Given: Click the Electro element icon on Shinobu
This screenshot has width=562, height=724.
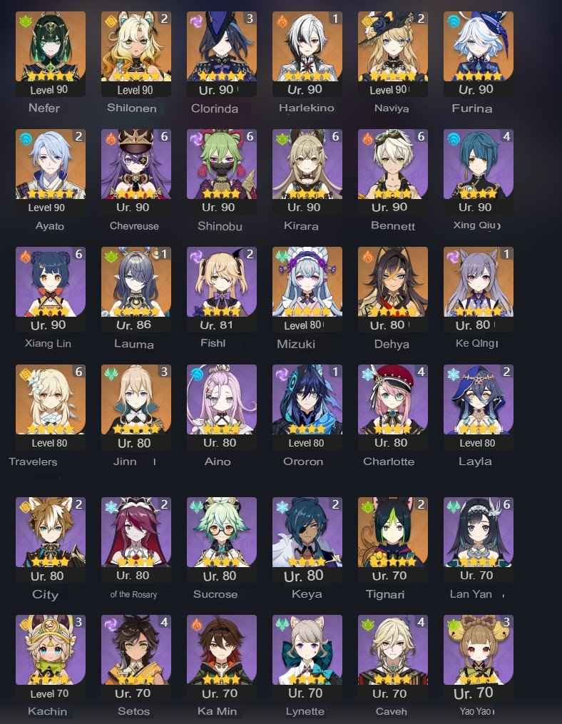Looking at the screenshot, I should click(x=196, y=138).
